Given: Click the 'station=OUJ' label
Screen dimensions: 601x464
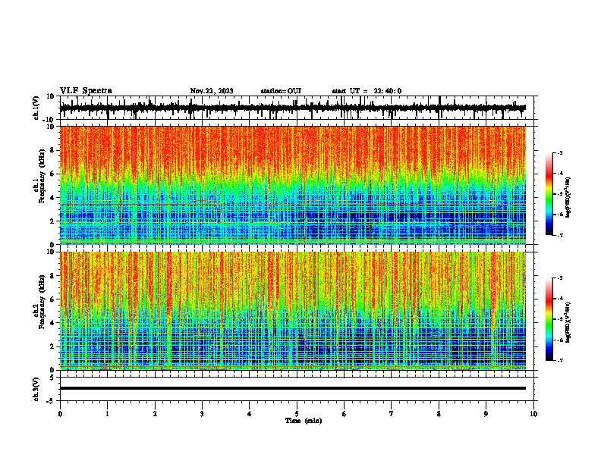Looking at the screenshot, I should [281, 91].
